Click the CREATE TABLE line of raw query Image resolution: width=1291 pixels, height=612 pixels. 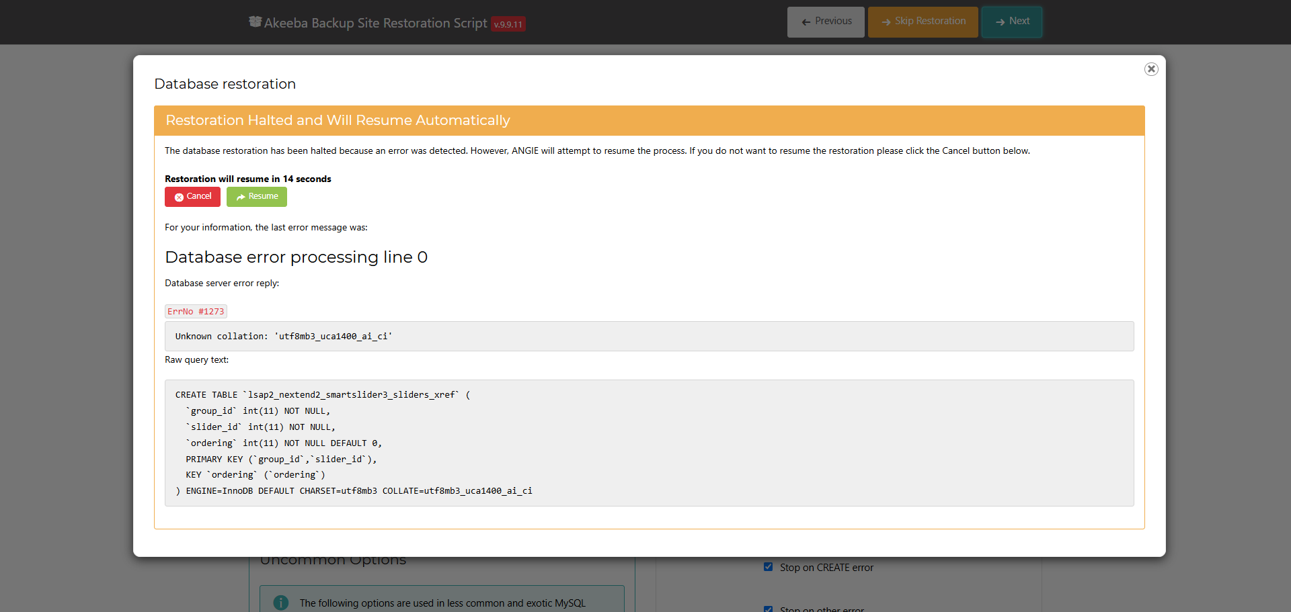(323, 395)
